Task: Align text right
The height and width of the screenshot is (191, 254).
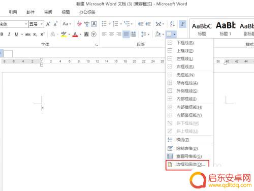Action: click(x=119, y=35)
